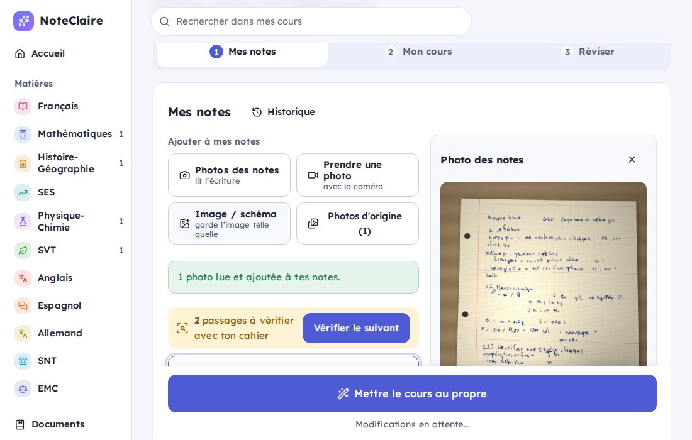Switch to the Mon cours tab

[418, 52]
